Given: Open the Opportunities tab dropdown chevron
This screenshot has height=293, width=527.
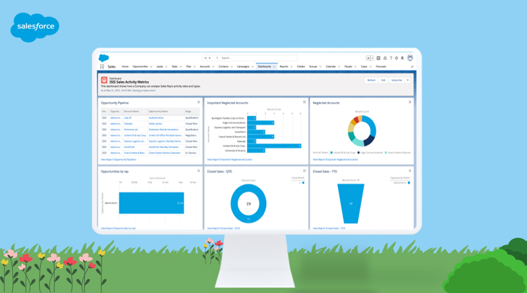Looking at the screenshot, I should (152, 67).
